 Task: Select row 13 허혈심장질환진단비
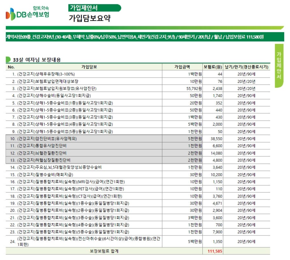point(138,160)
